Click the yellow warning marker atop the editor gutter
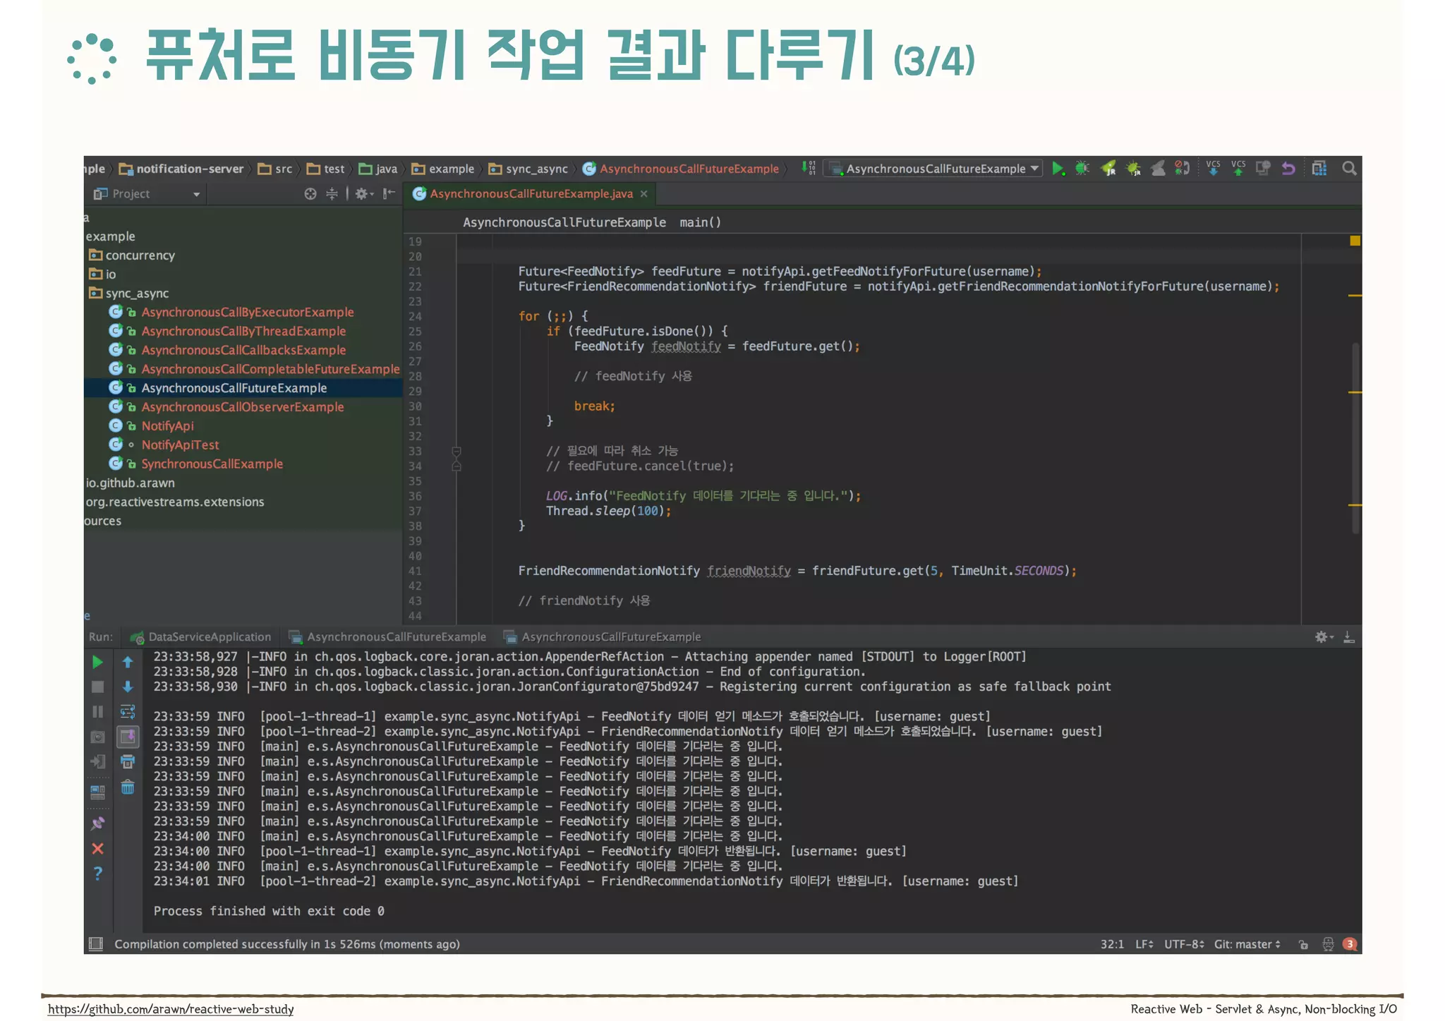The height and width of the screenshot is (1021, 1445). (1355, 241)
